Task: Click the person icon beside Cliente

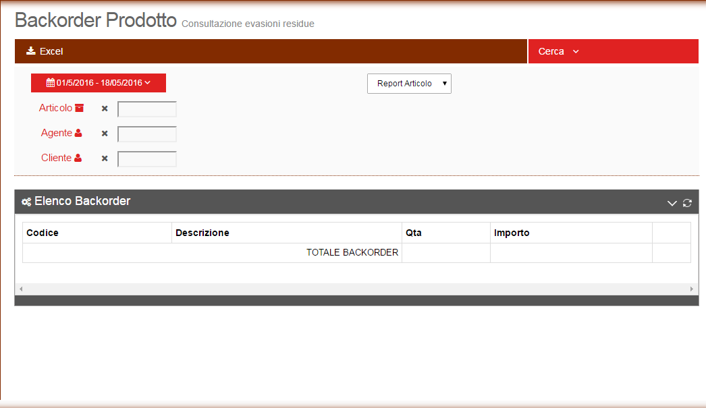Action: pos(78,158)
